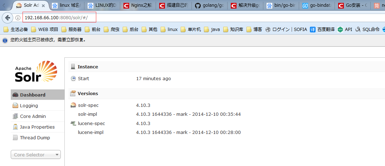Switch to the 'LINUX的D' tab
Viewport: 385px width, 166px height.
103,5
